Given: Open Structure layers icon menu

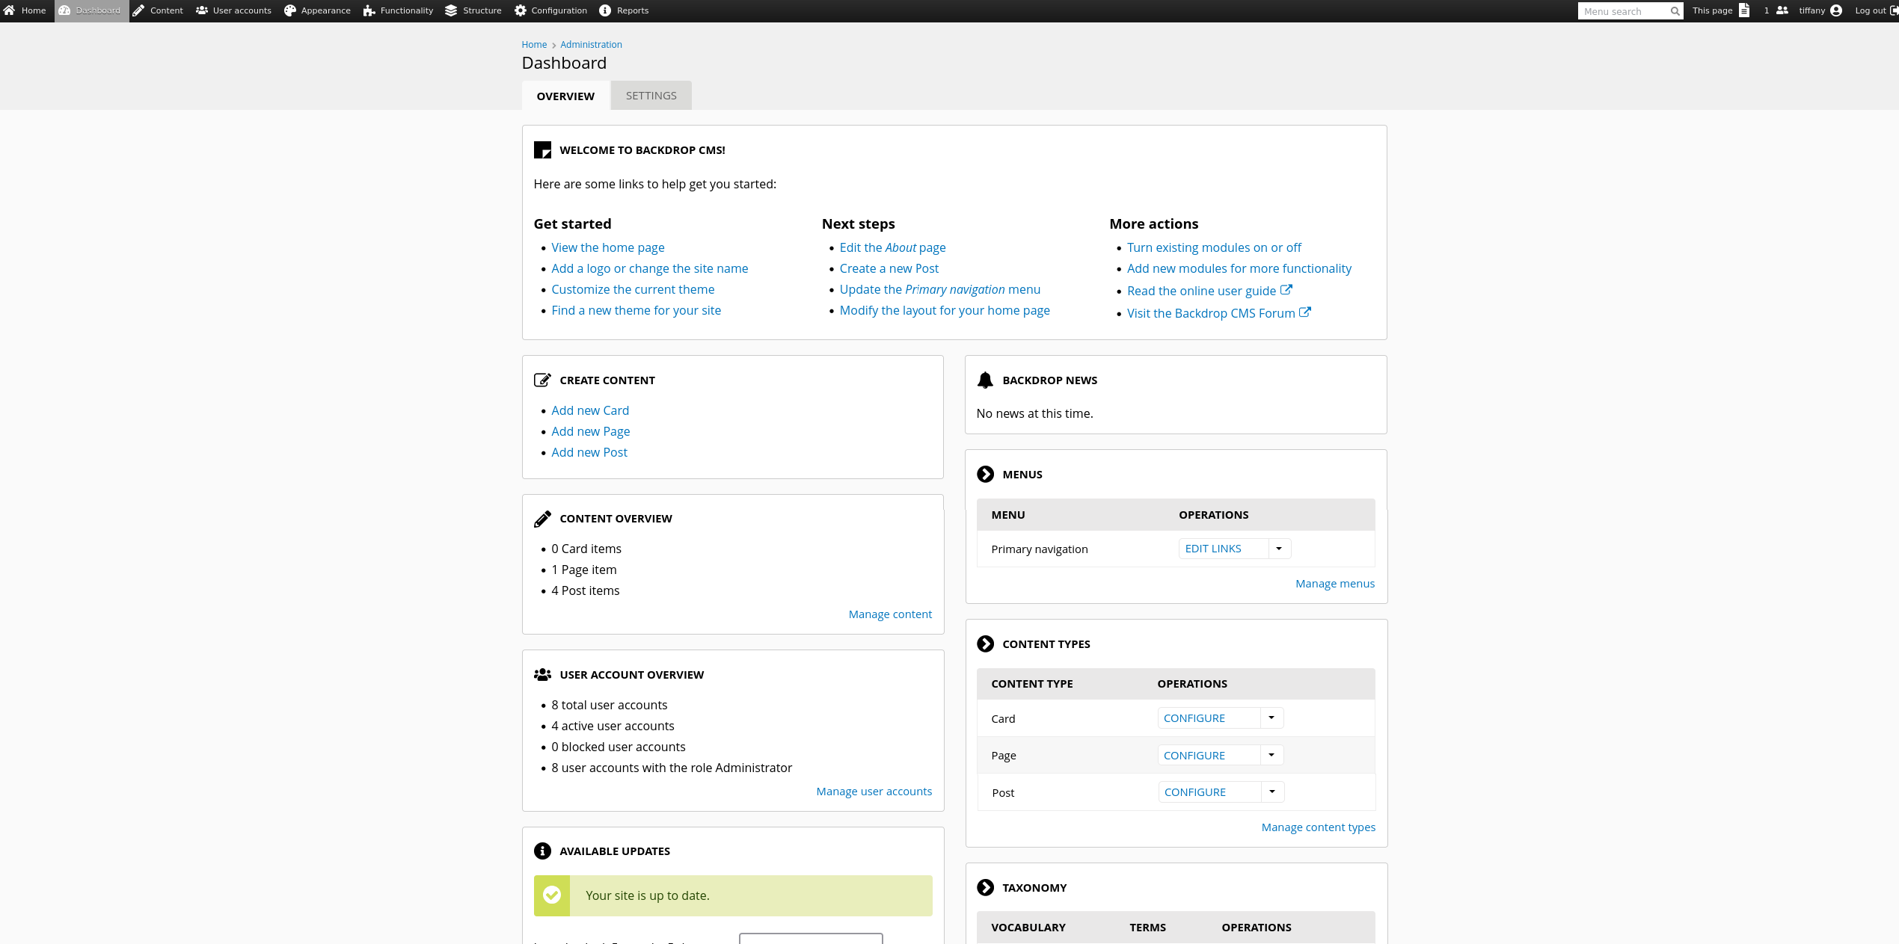Looking at the screenshot, I should tap(451, 10).
